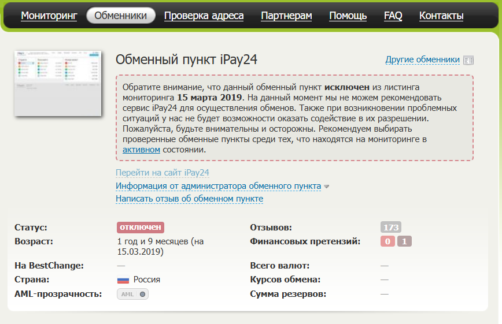The width and height of the screenshot is (502, 324).
Task: Click Написать отзыв об обменном пункте
Action: tap(189, 199)
